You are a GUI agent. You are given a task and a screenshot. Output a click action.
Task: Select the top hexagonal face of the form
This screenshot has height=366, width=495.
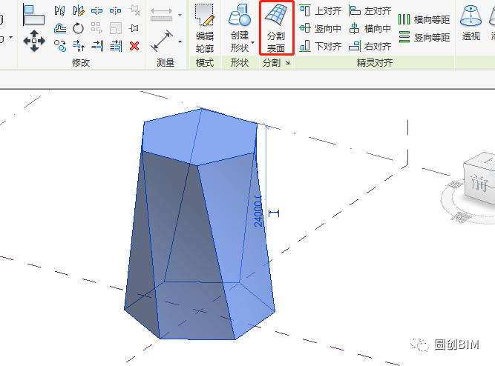click(x=200, y=137)
